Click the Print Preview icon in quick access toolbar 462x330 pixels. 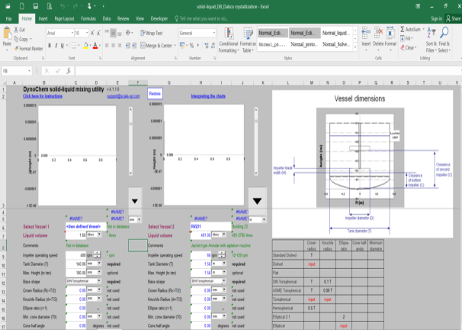(x=49, y=6)
